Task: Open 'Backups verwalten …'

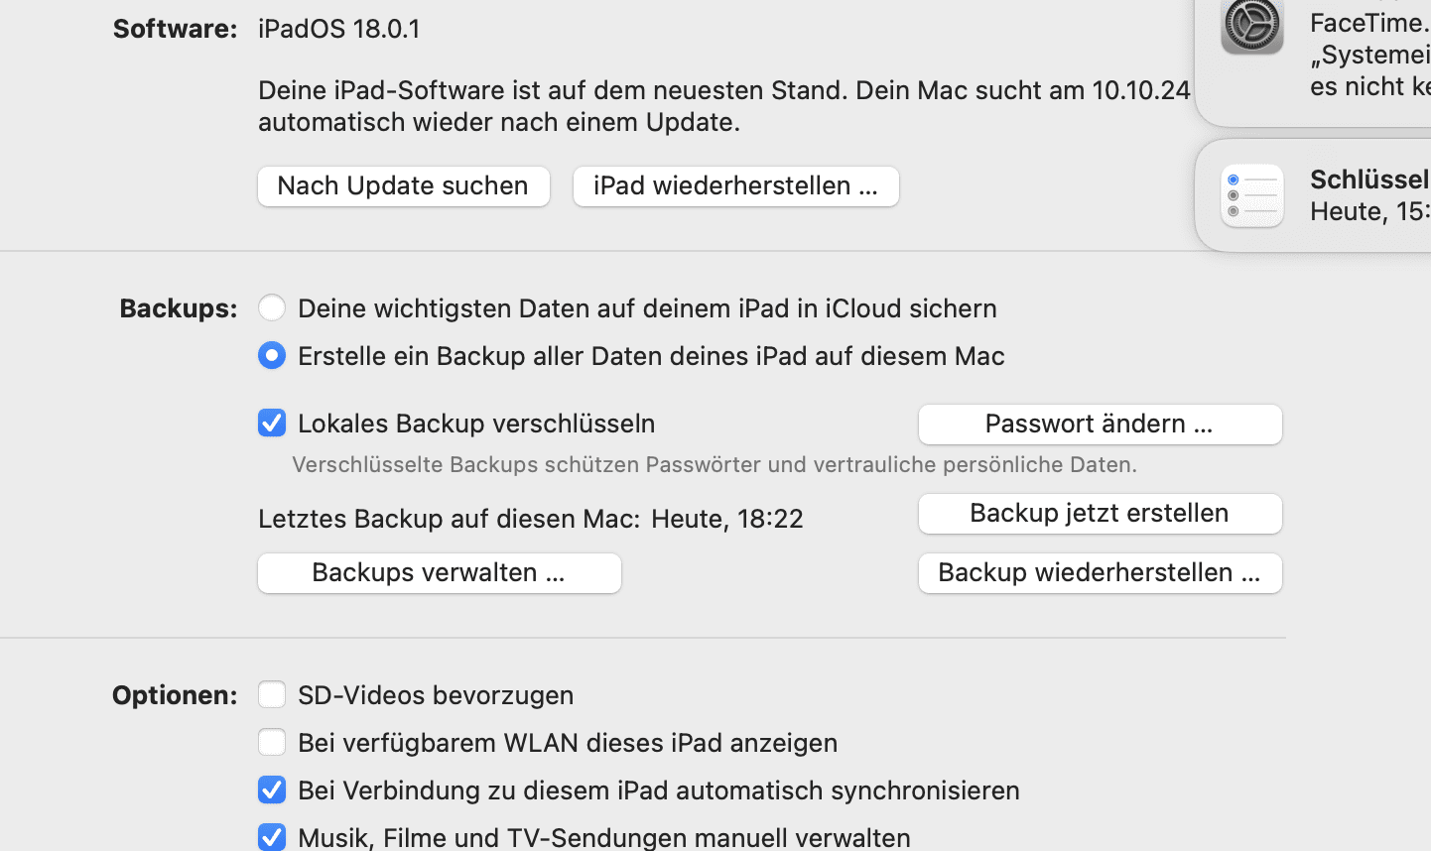Action: pos(439,573)
